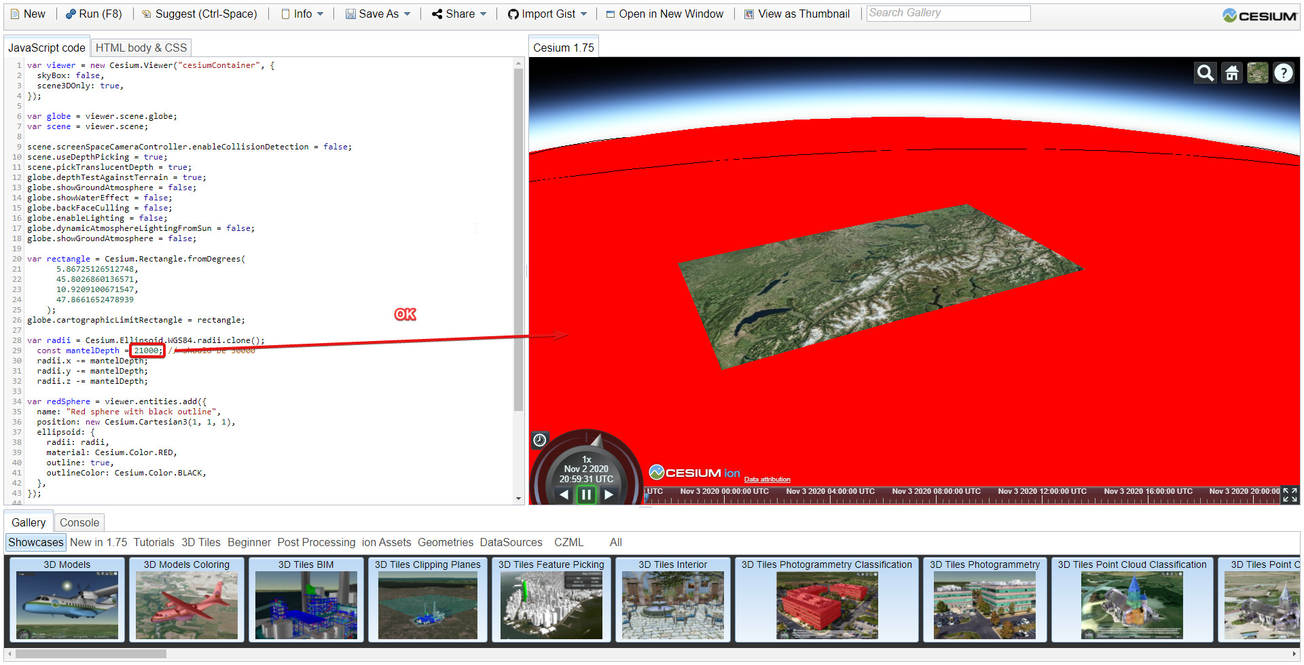Click timeline at Nov 3 2020 08:00:00 UTC
Screen dimensions: 1304x665
pyautogui.click(x=936, y=491)
